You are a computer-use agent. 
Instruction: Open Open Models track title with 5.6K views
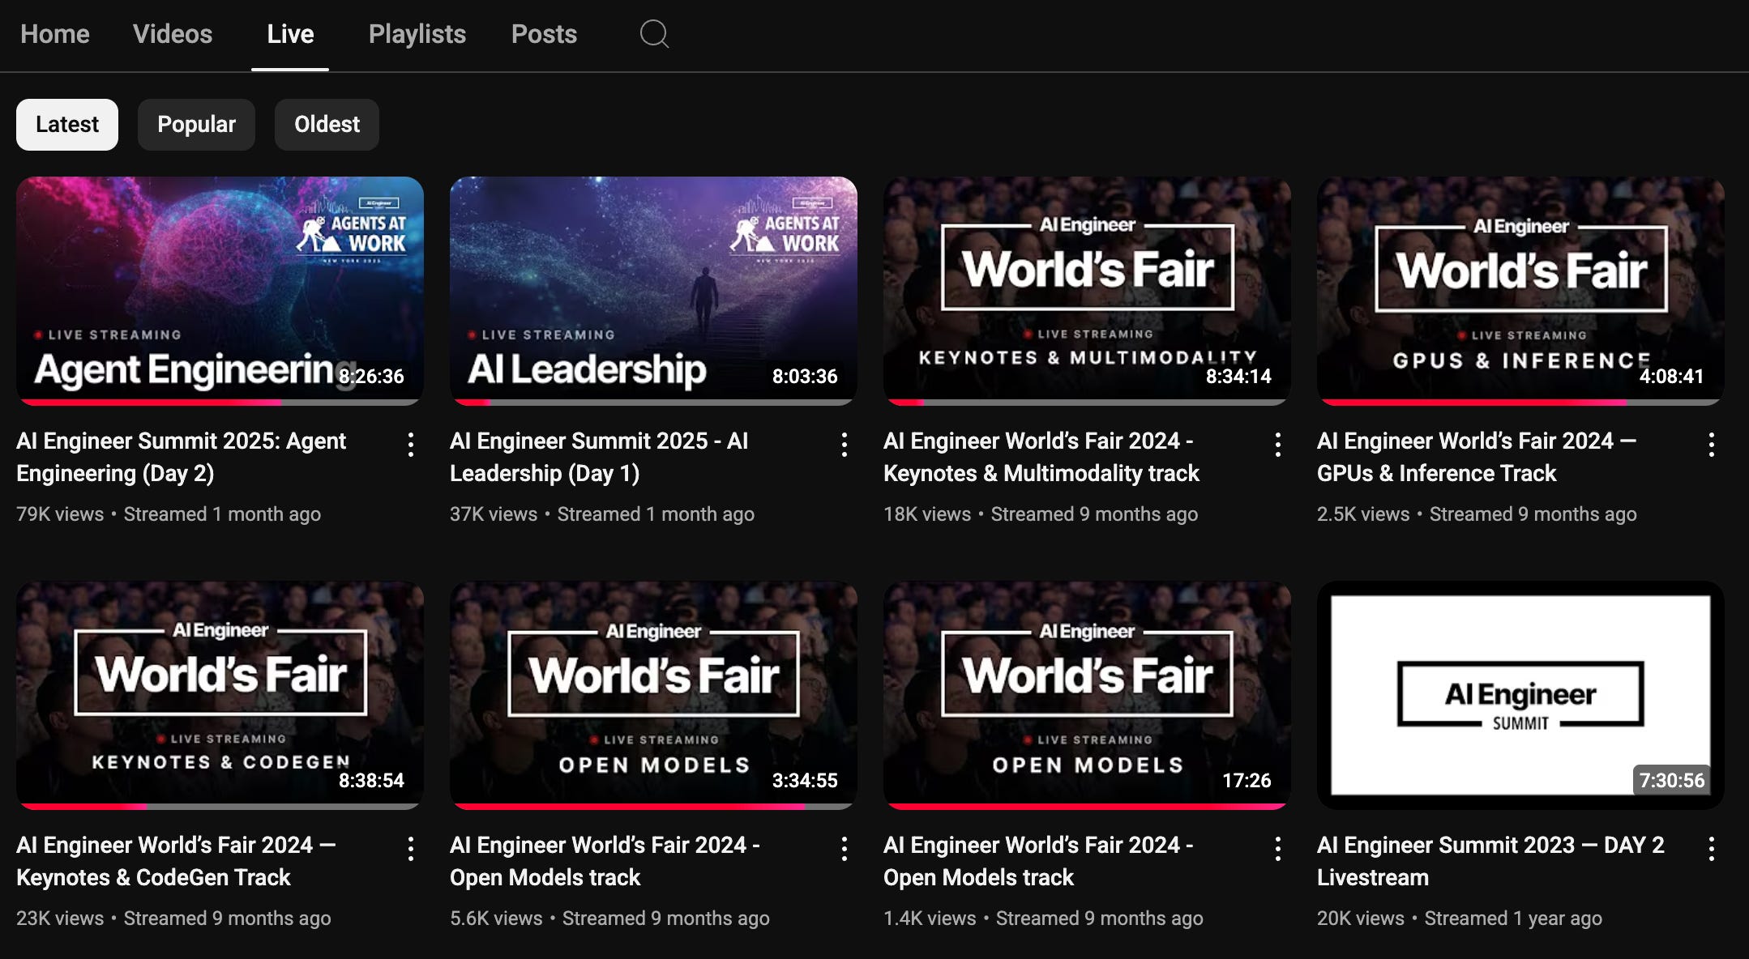(x=605, y=861)
